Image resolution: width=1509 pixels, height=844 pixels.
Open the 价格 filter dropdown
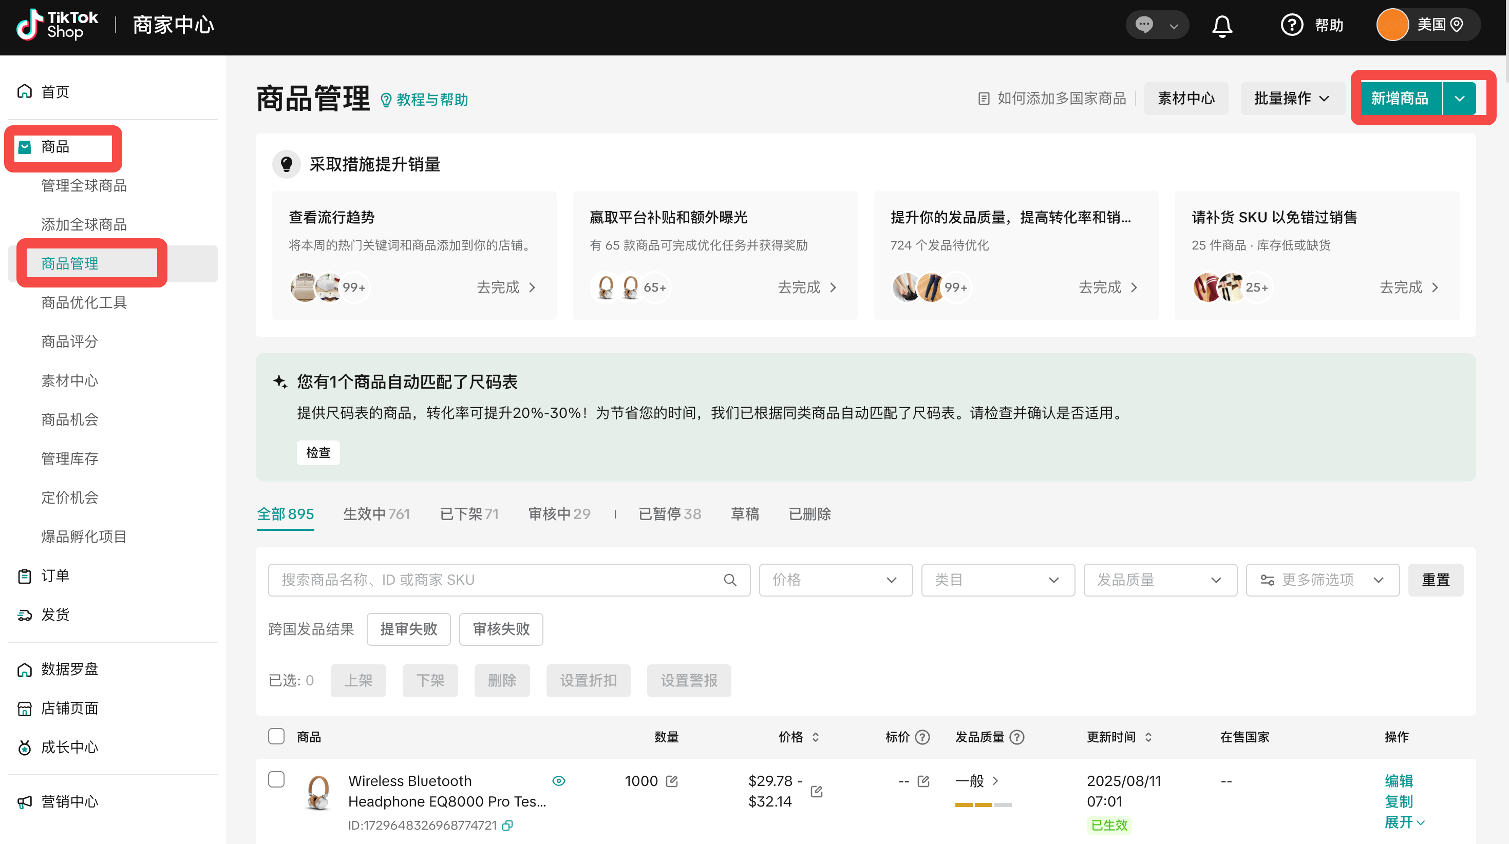pos(835,580)
